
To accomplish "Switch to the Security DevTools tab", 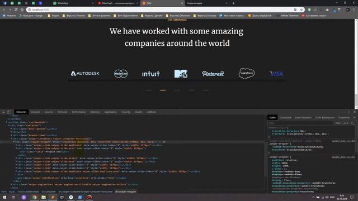I will tap(126, 112).
